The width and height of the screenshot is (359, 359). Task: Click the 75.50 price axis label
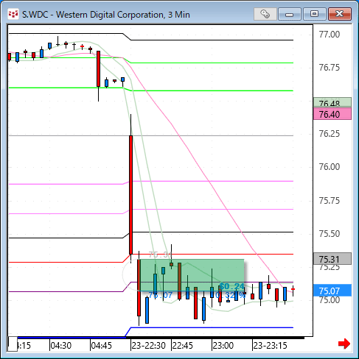pos(330,234)
